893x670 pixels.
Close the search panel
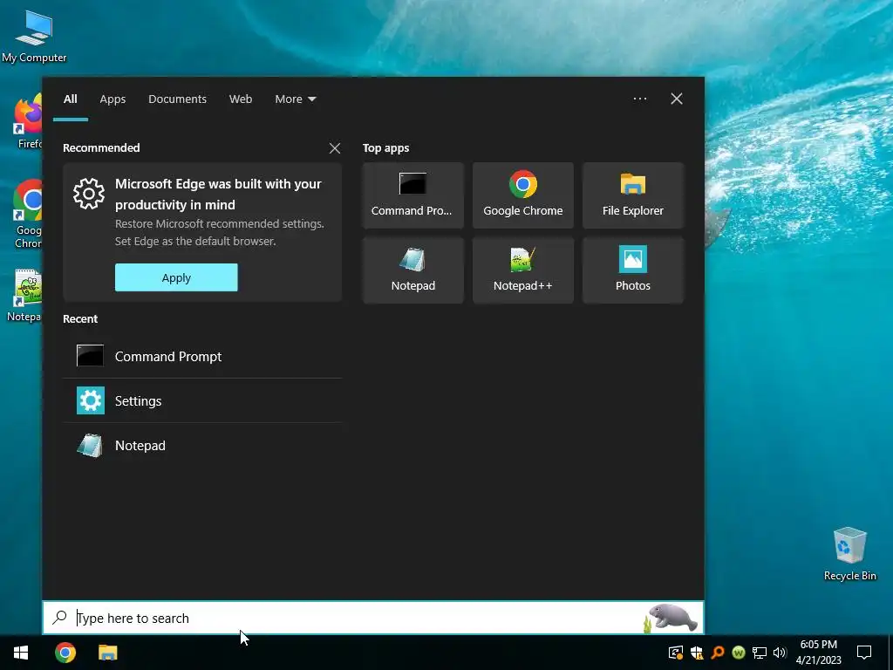[x=677, y=99]
